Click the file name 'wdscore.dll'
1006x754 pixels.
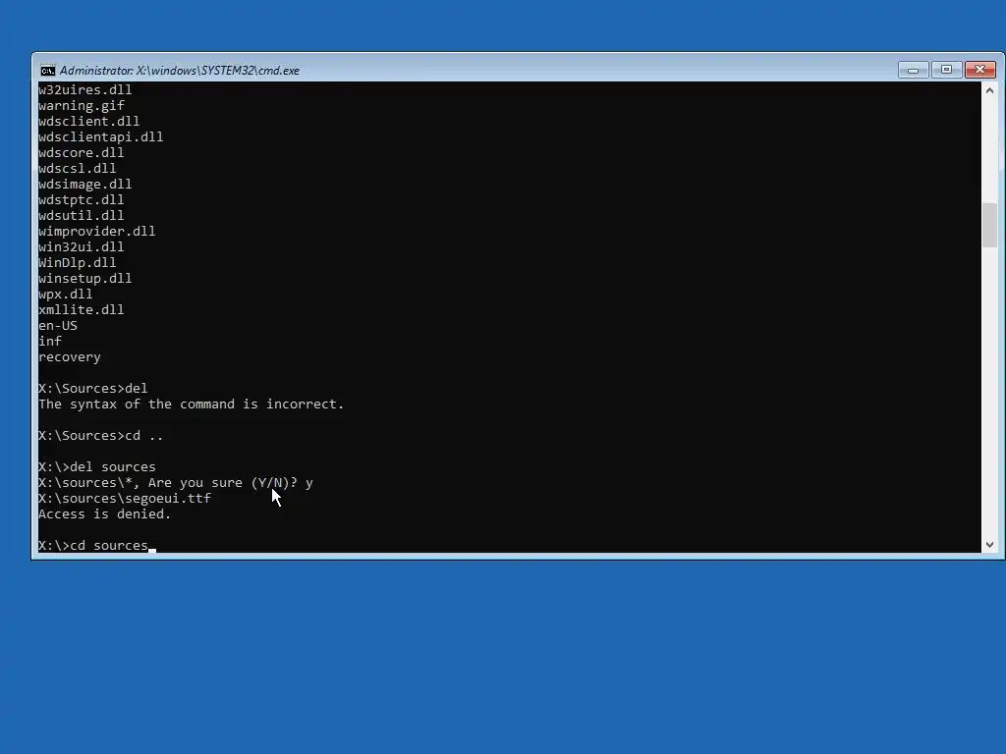(x=81, y=152)
